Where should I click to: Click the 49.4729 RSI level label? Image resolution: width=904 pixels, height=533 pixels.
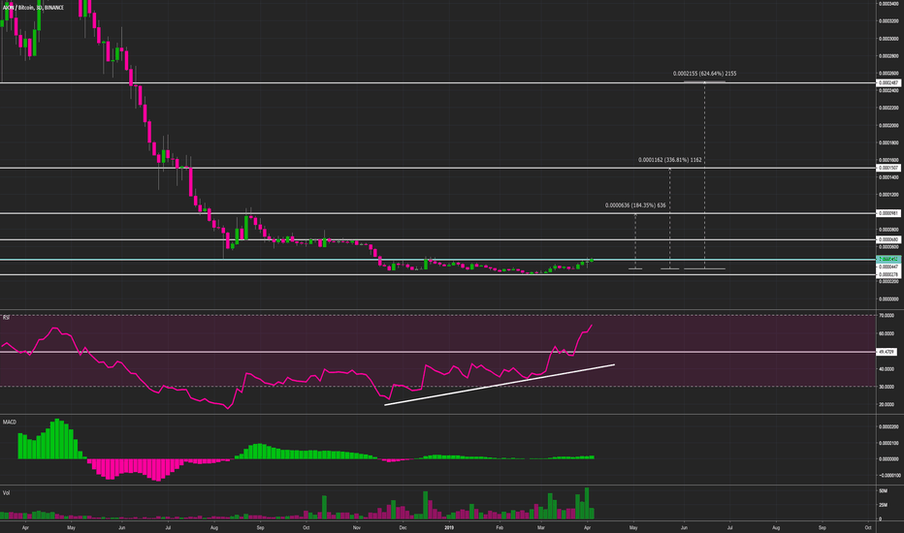tap(887, 352)
